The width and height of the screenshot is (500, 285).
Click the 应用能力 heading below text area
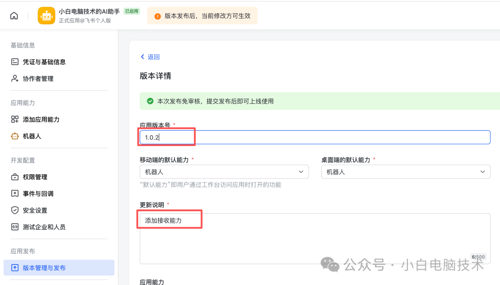point(152,282)
